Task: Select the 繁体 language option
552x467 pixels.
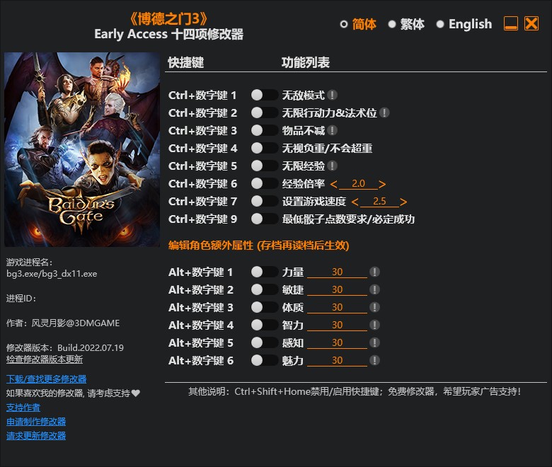Action: (x=406, y=24)
